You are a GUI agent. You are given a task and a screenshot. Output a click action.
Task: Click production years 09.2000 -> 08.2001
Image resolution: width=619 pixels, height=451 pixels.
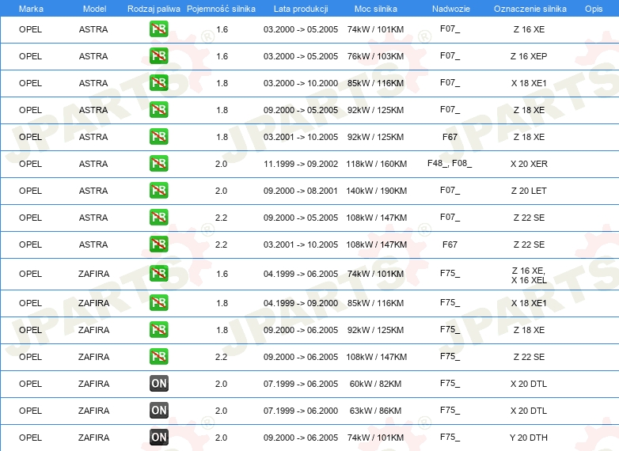click(301, 191)
